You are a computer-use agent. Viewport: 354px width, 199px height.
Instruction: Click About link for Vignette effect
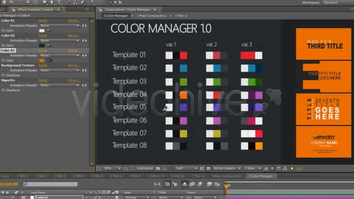(x=74, y=80)
